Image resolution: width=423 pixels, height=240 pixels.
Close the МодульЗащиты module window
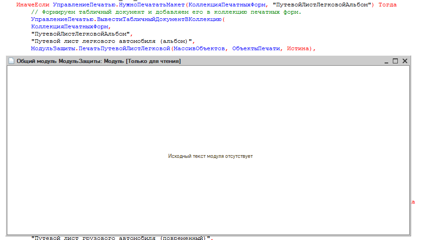coord(405,61)
